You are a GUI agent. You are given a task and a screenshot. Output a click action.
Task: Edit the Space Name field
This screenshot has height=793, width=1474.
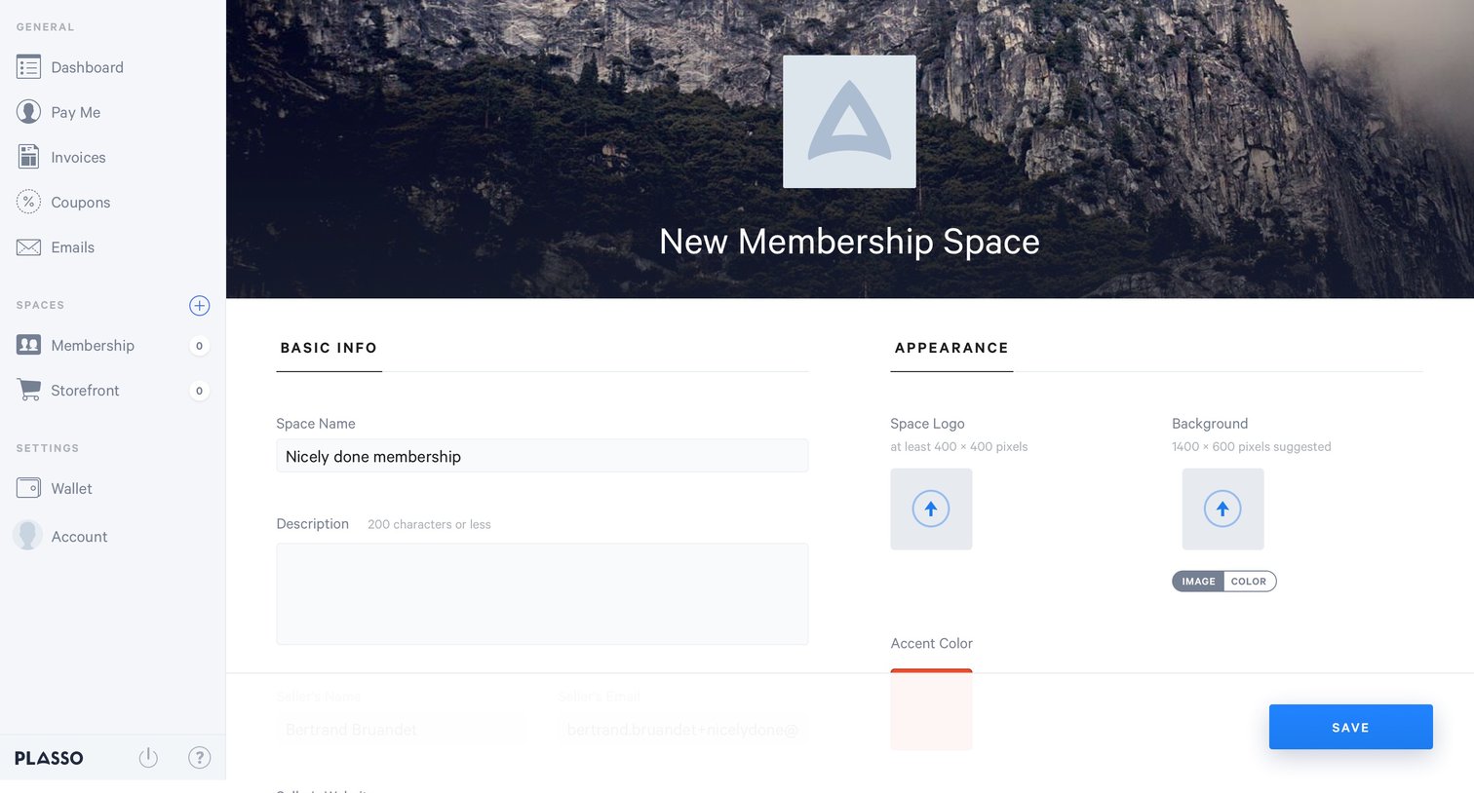(x=542, y=456)
